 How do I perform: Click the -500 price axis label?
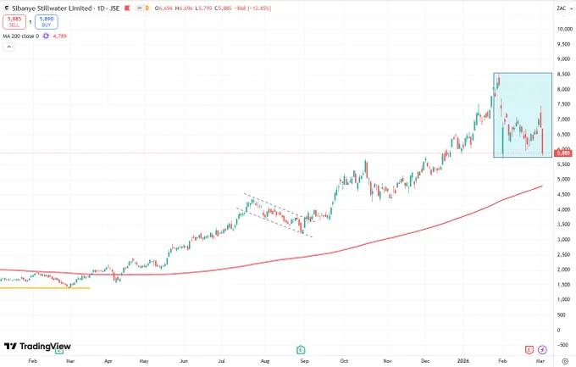point(562,345)
